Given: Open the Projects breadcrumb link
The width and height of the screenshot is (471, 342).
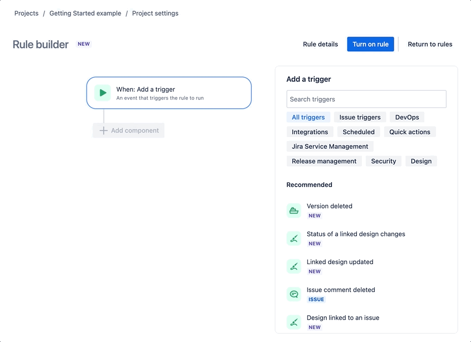Looking at the screenshot, I should (x=26, y=13).
